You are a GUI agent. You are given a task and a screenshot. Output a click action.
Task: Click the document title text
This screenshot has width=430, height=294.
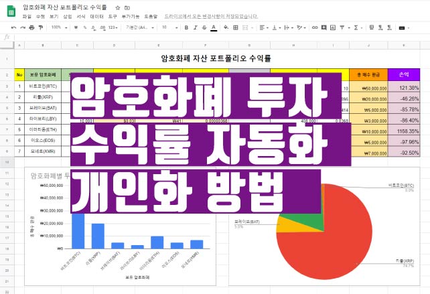click(x=65, y=7)
